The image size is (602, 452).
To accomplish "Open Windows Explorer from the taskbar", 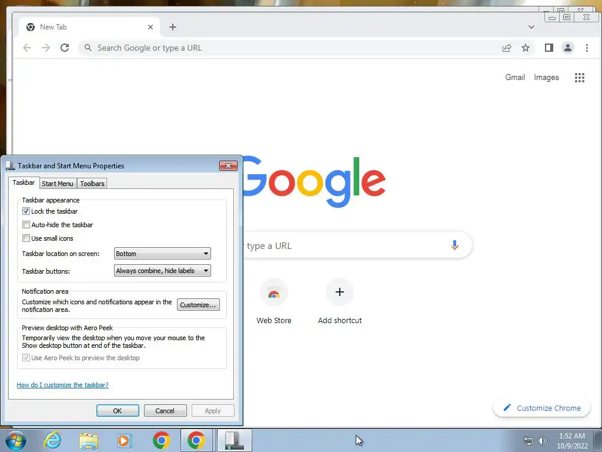I will pos(89,440).
